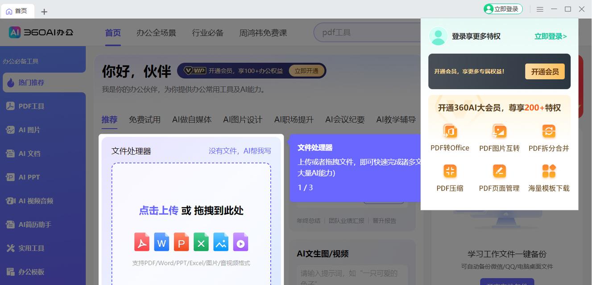Select the 团队业绩汇报 suggestion

pos(347,220)
